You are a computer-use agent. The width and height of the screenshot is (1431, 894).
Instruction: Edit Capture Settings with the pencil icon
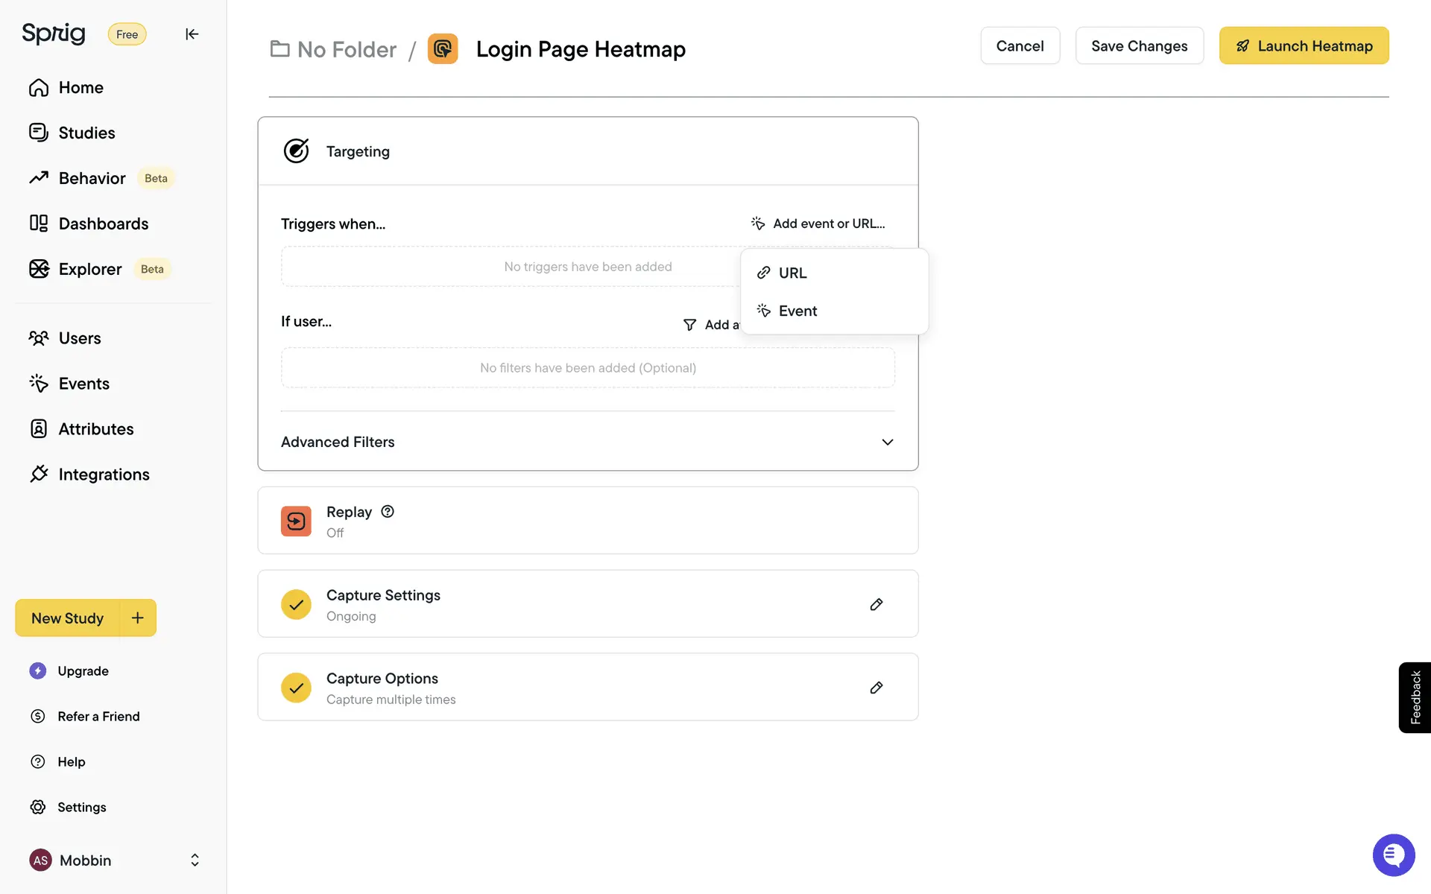876,604
